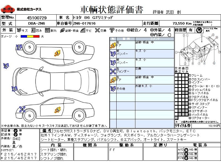Select NG for P/S
The width and height of the screenshot is (221, 166).
click(191, 154)
